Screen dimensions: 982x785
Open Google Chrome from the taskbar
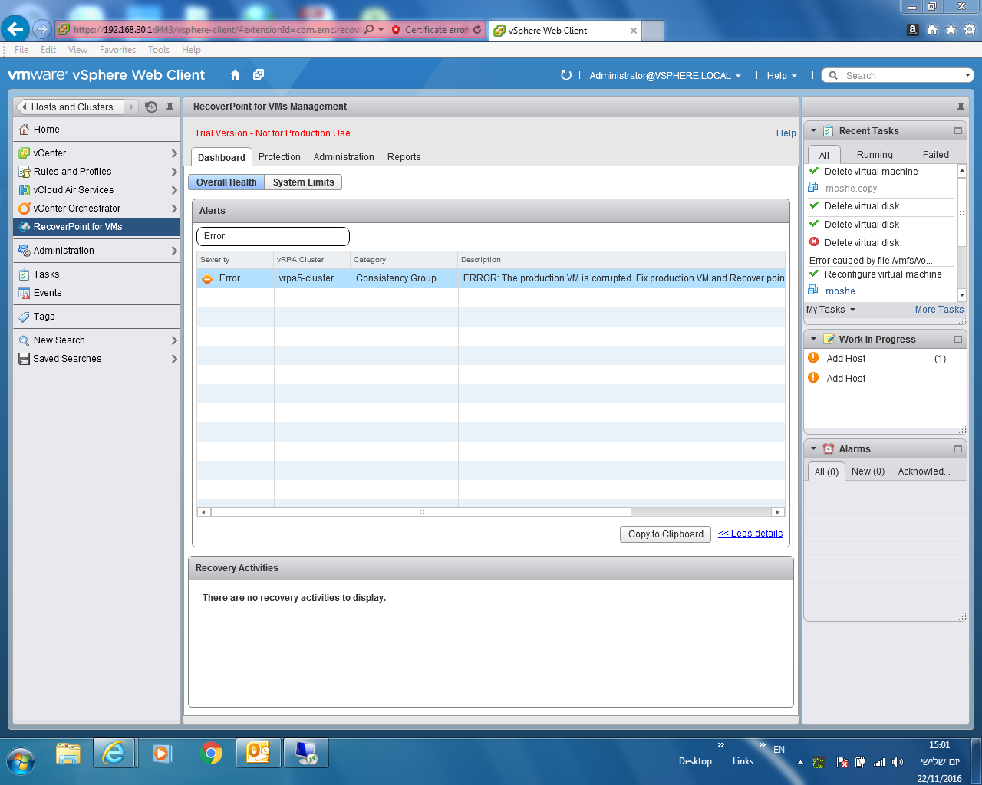[211, 754]
